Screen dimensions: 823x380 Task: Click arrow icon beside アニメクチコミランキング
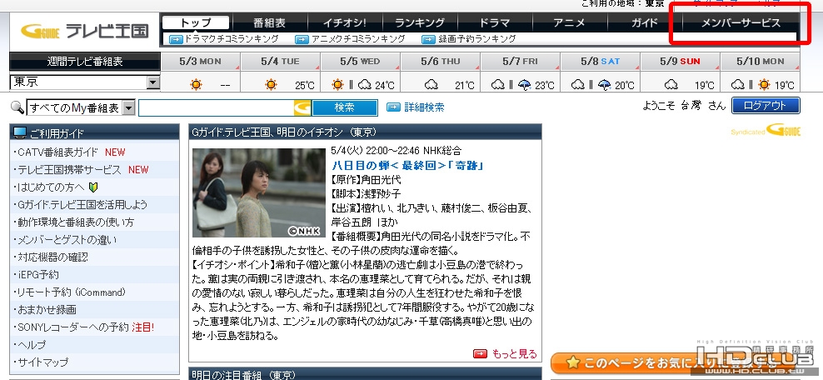302,39
